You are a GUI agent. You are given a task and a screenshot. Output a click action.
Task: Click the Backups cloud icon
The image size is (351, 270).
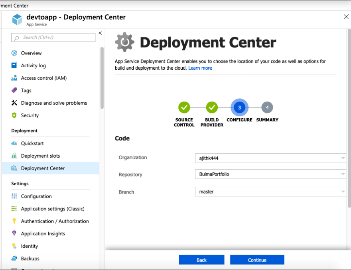(14, 258)
